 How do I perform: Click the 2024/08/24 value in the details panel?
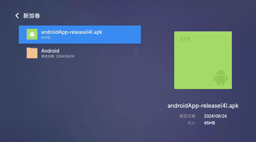[x=215, y=116]
